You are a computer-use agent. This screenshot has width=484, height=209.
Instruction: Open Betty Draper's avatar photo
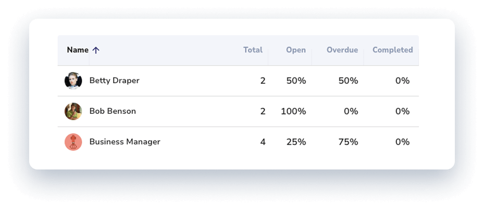click(73, 81)
